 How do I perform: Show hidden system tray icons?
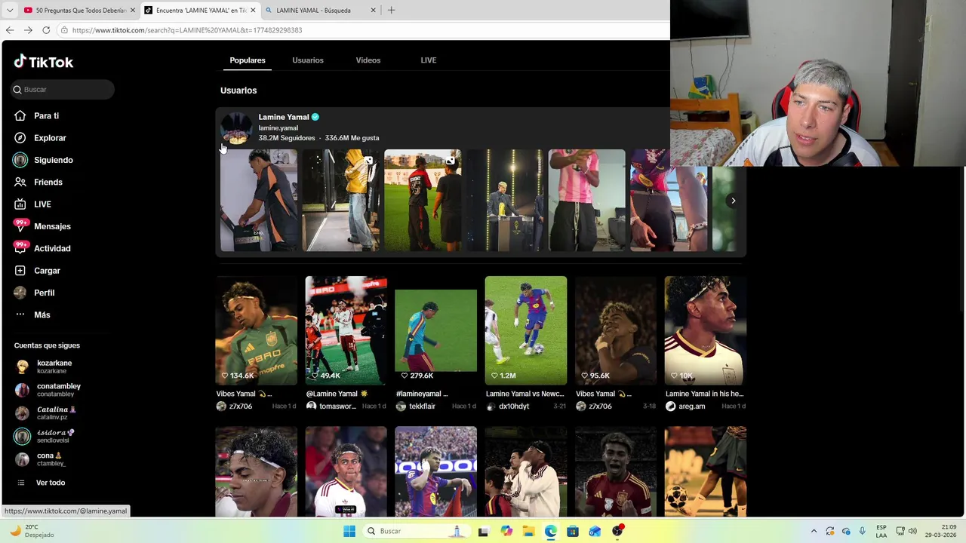tap(814, 531)
